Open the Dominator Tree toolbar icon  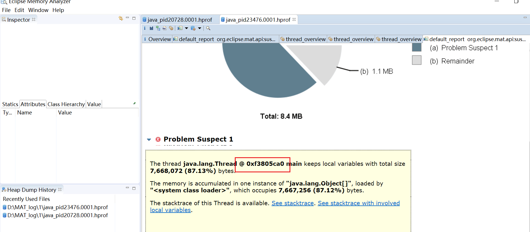[158, 28]
